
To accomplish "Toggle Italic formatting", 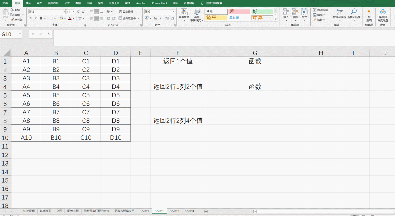I will 36,19.
